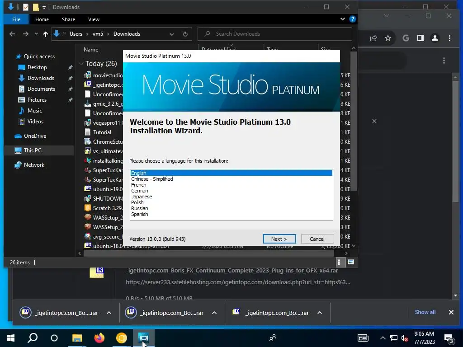463x347 pixels.
Task: Open address bar history dropdown
Action: (171, 34)
